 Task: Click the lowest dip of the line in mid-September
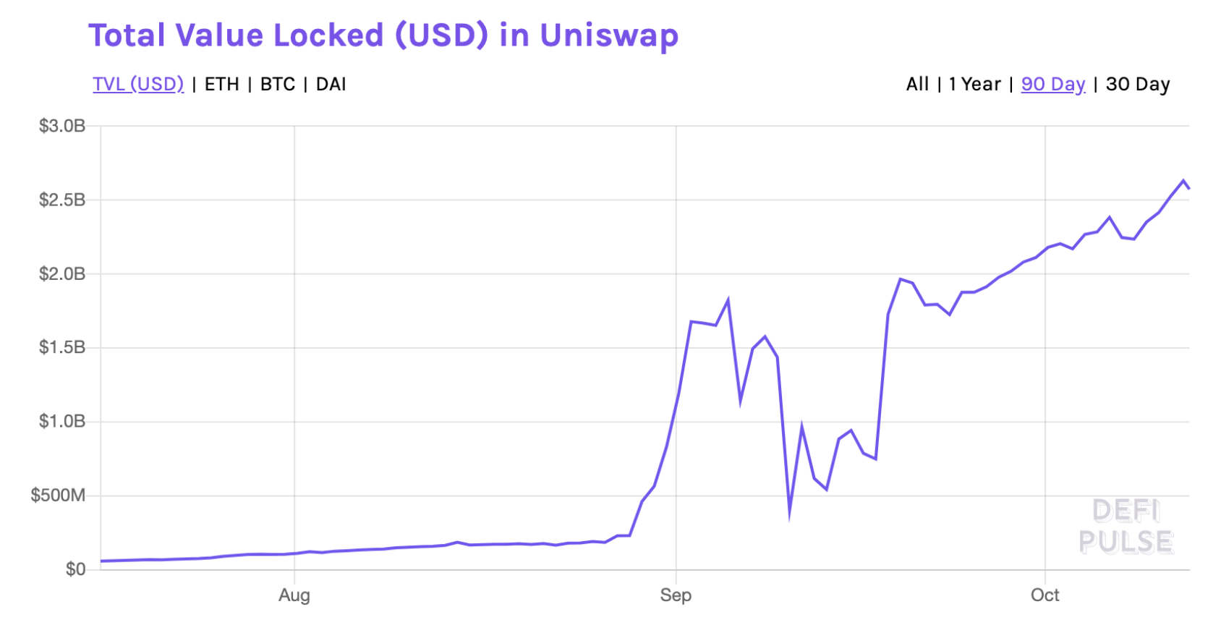(x=789, y=516)
